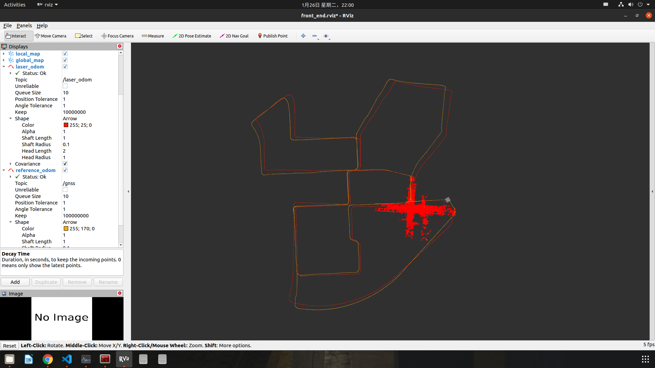Switch to RViz in the dock
655x368 pixels.
(124, 359)
